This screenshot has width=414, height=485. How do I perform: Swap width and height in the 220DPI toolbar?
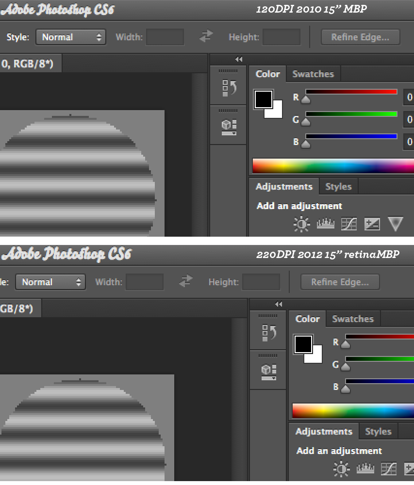(x=186, y=281)
